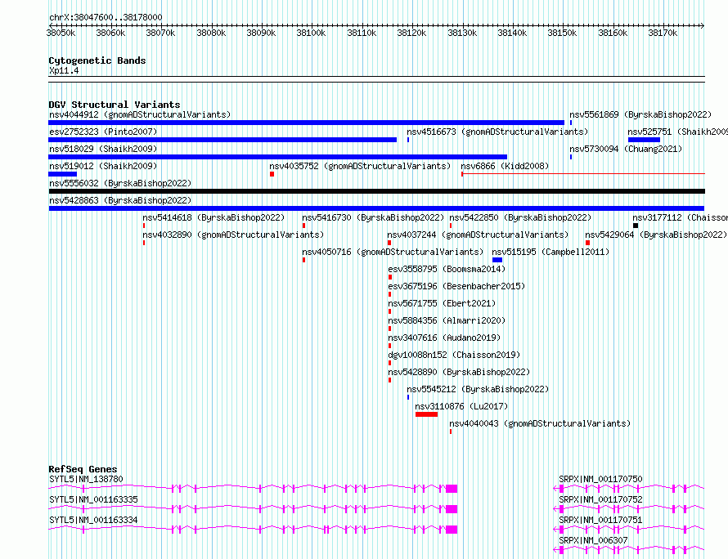The height and width of the screenshot is (559, 728).
Task: Click the red nsv5429064 marker
Action: (x=588, y=243)
